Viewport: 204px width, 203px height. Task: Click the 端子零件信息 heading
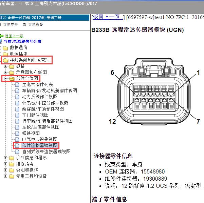point(109,199)
